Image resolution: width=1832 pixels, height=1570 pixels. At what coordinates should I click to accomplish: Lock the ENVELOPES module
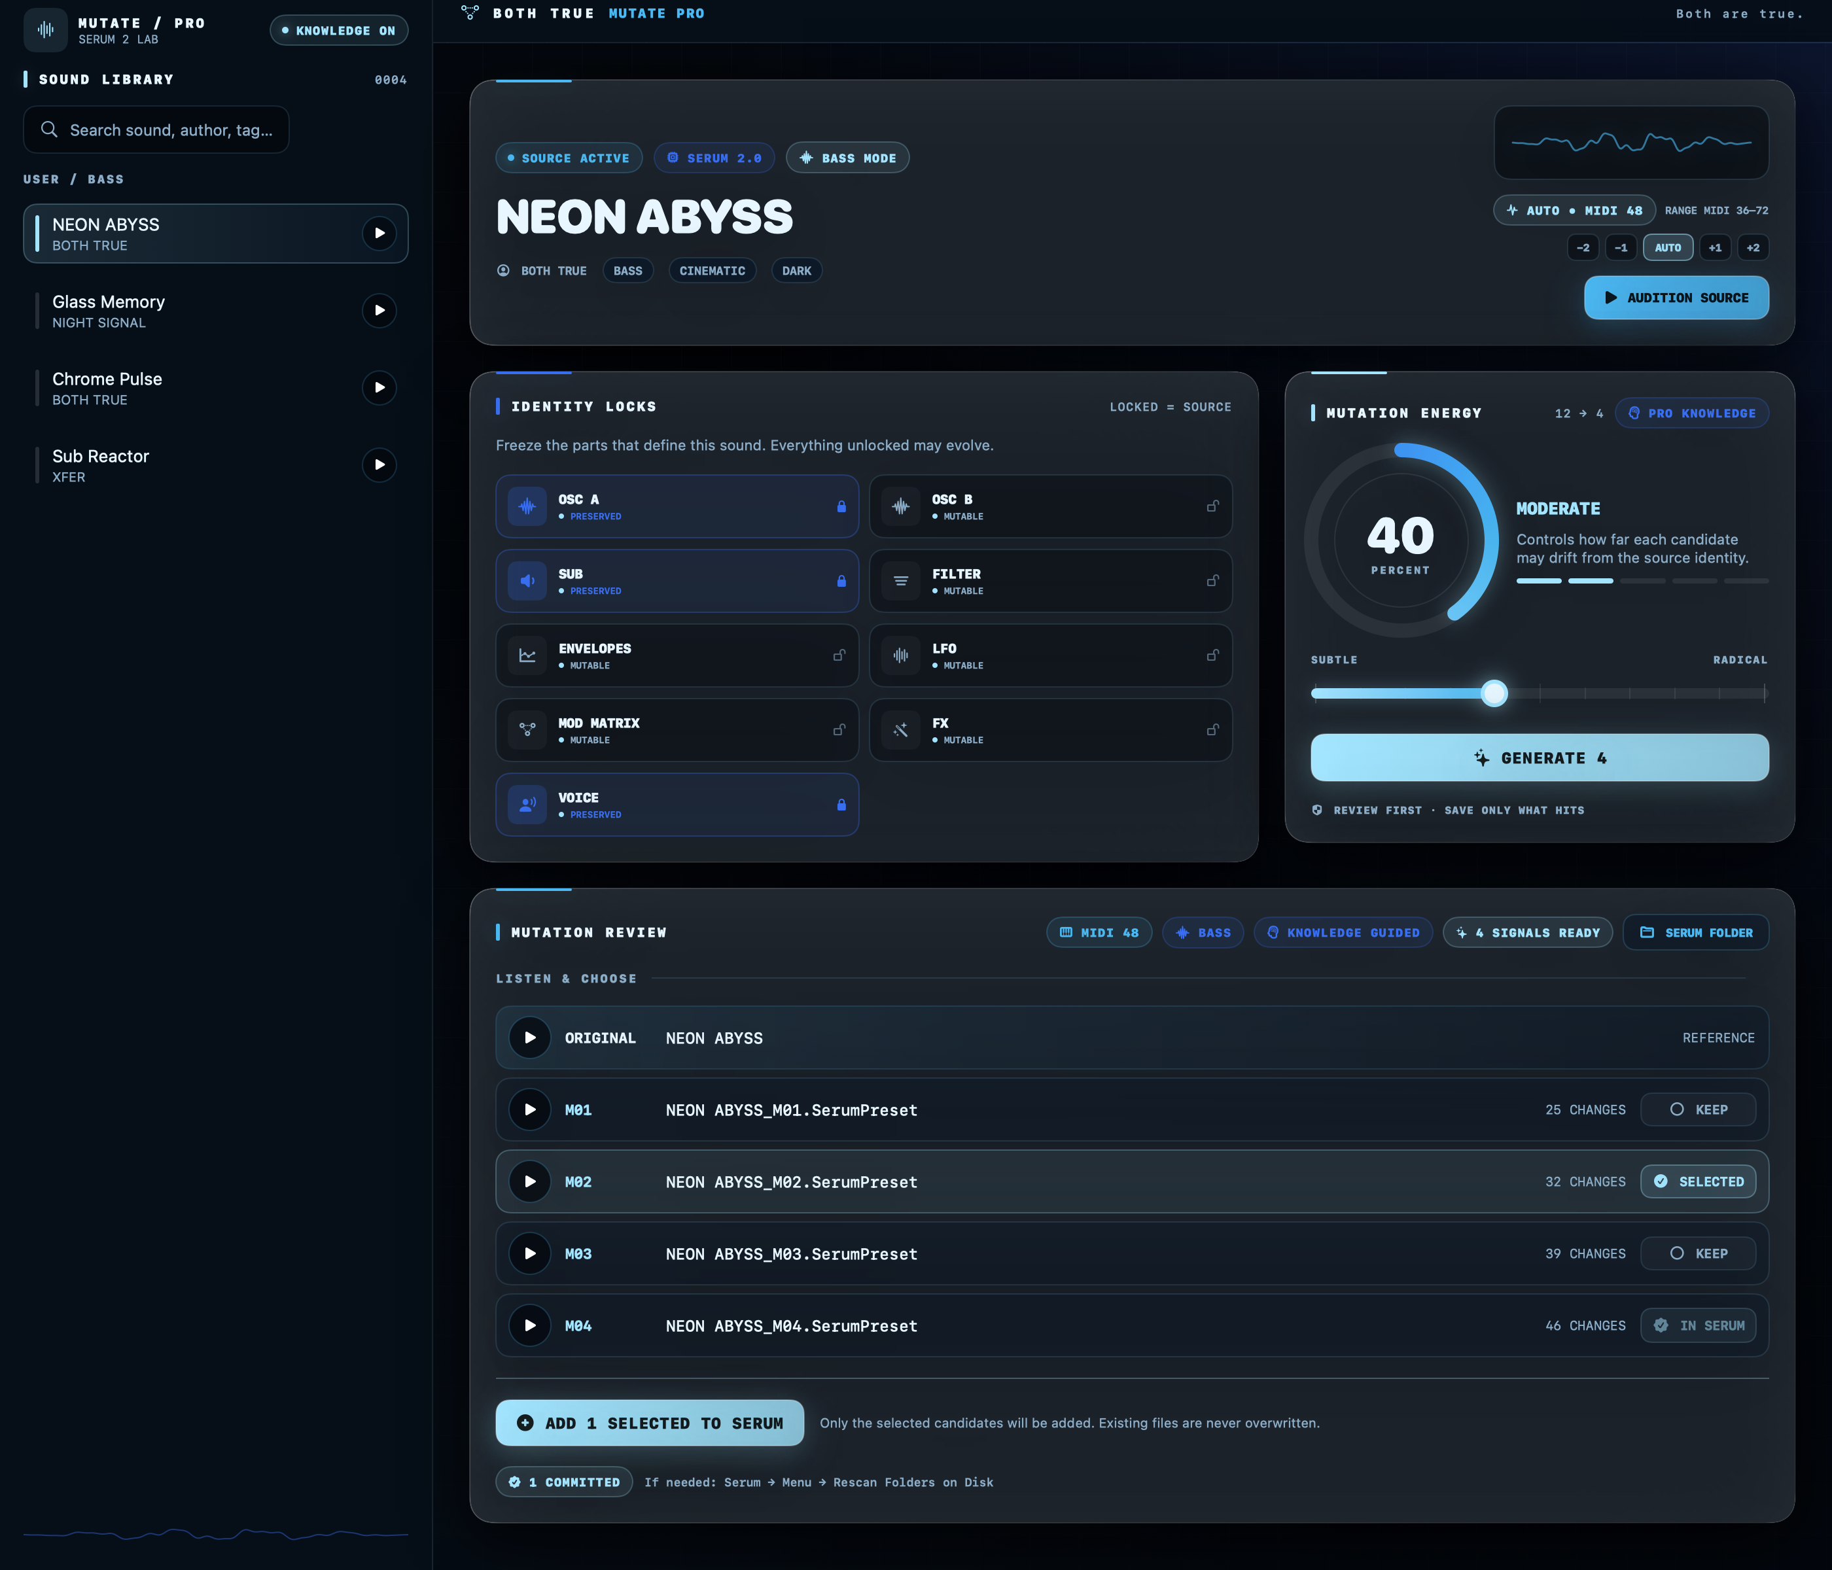click(839, 656)
